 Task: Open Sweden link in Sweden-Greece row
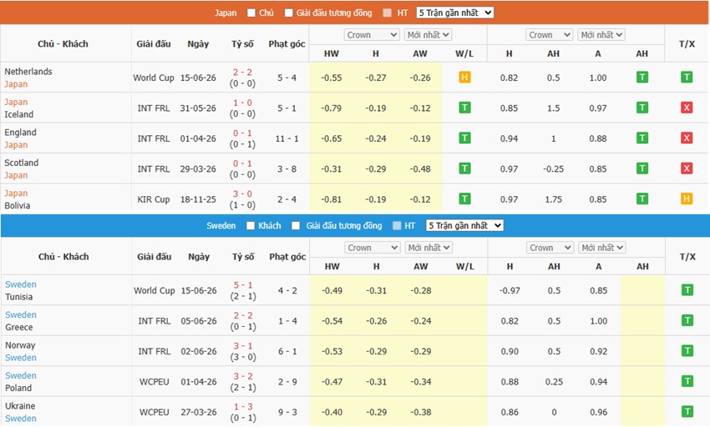point(21,314)
